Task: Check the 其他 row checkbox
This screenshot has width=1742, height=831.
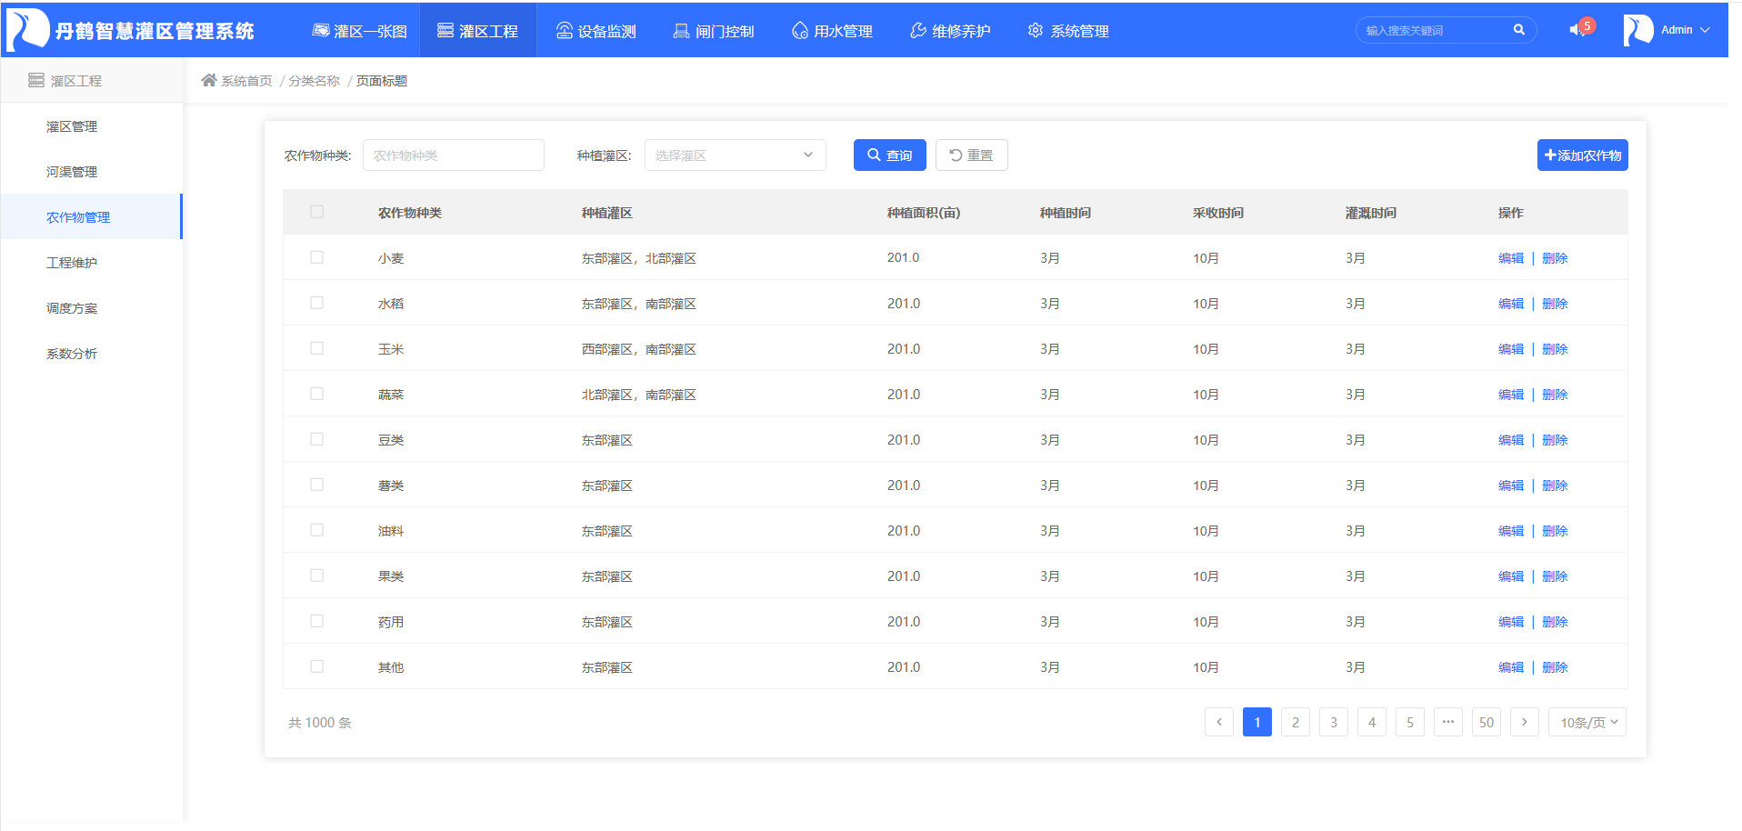Action: pyautogui.click(x=316, y=666)
